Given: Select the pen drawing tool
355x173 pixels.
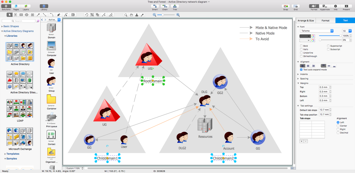Looking at the screenshot, I should click(59, 15).
